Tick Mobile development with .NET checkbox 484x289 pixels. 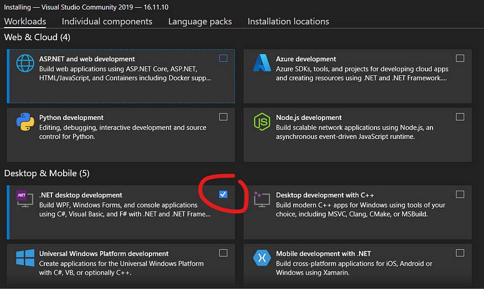[460, 253]
